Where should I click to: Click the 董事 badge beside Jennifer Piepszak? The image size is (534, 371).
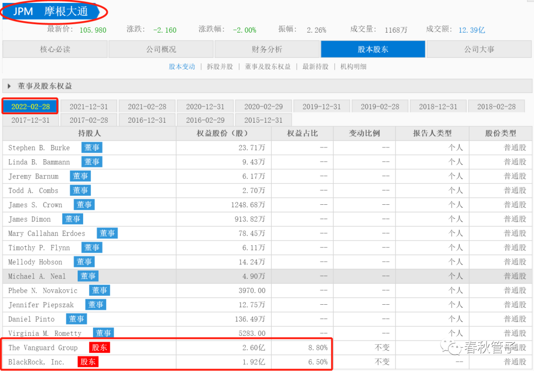(96, 305)
